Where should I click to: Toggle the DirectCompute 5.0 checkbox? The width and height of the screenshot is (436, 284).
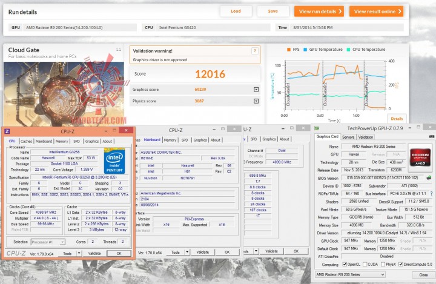pyautogui.click(x=401, y=264)
